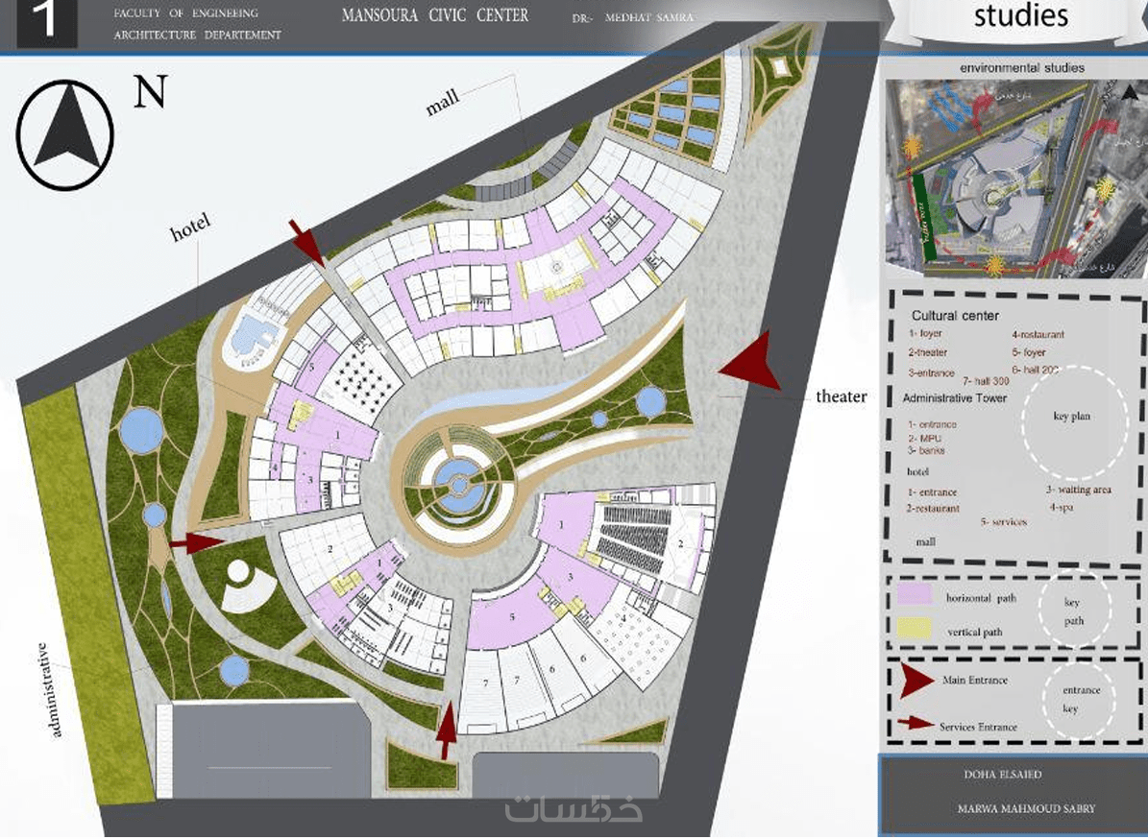This screenshot has width=1148, height=839.
Task: Select the yellow vertical path swatch
Action: click(x=915, y=629)
